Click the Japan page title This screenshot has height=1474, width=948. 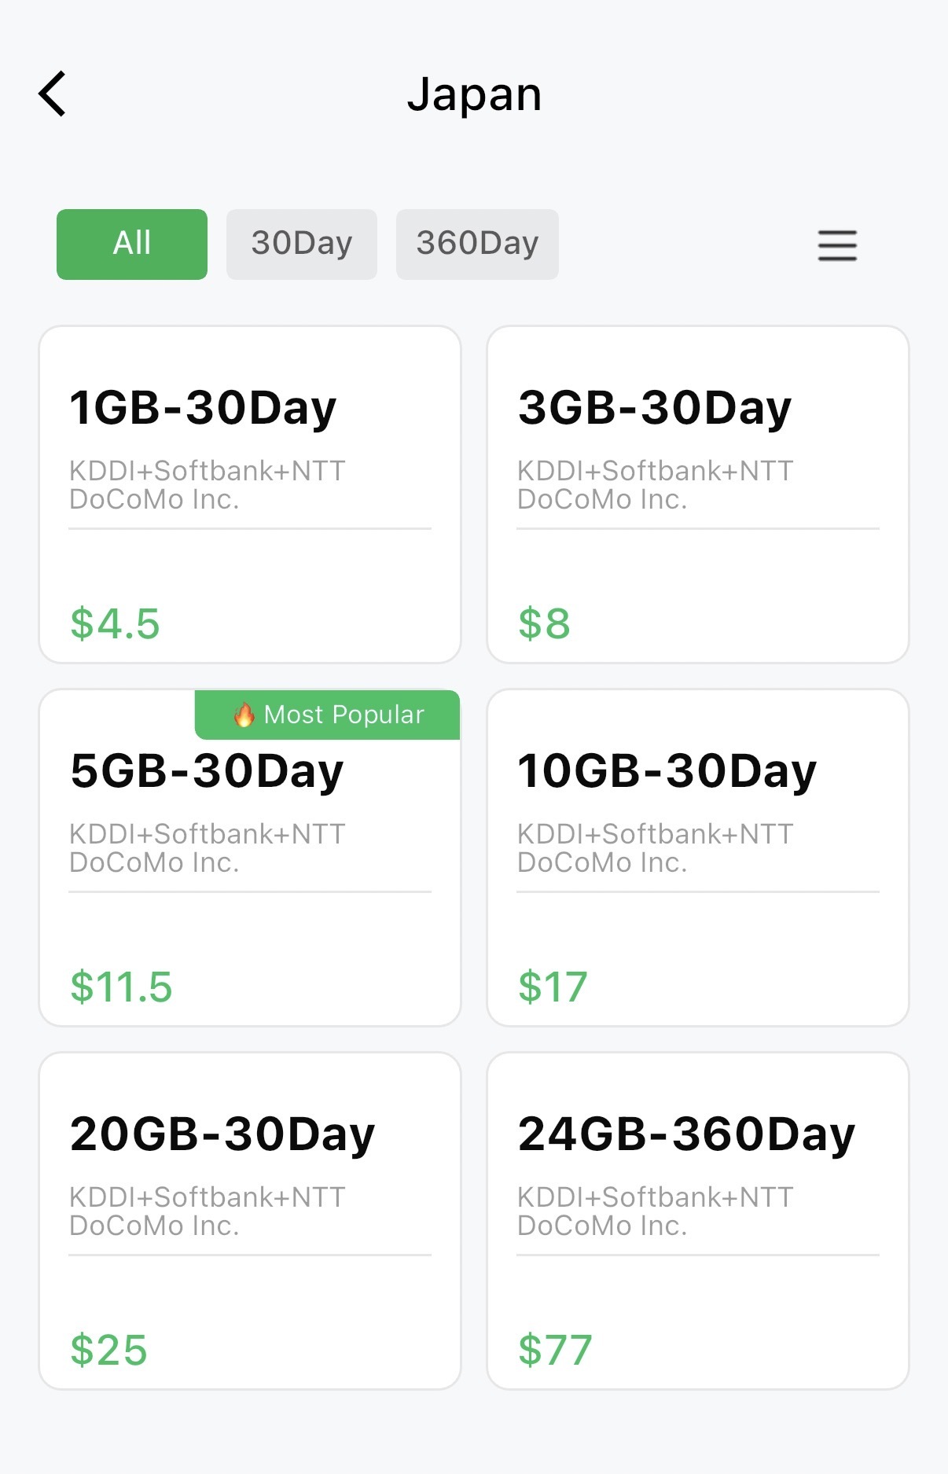pyautogui.click(x=474, y=95)
